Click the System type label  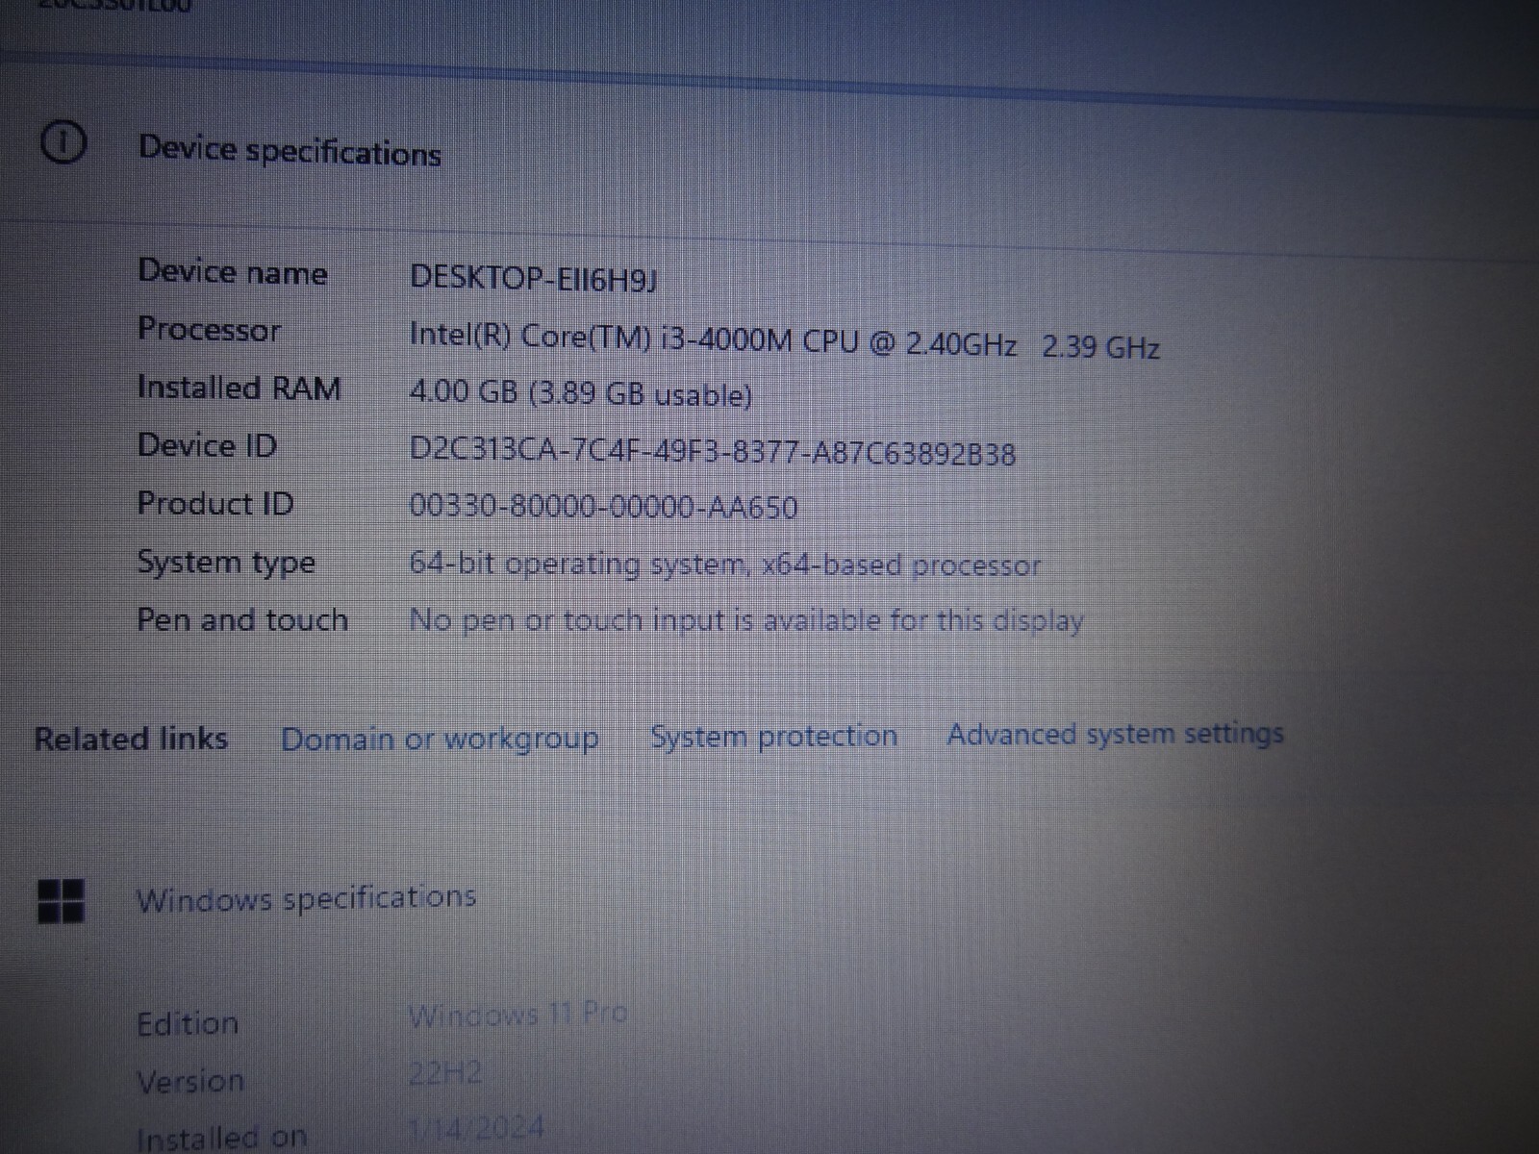coord(226,563)
